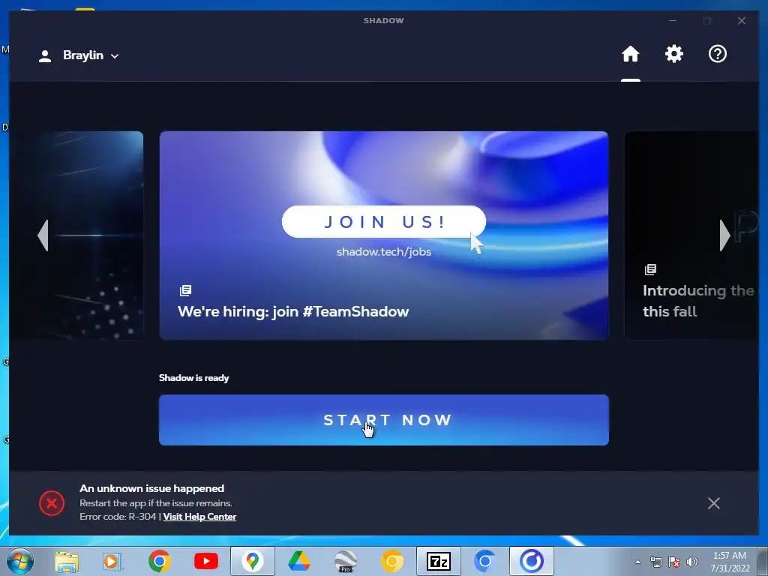The width and height of the screenshot is (768, 576).
Task: Open Google Earth Pro taskbar icon
Action: (x=345, y=561)
